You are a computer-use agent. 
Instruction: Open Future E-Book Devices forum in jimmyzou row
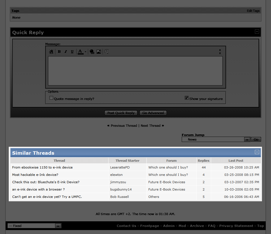pyautogui.click(x=167, y=182)
